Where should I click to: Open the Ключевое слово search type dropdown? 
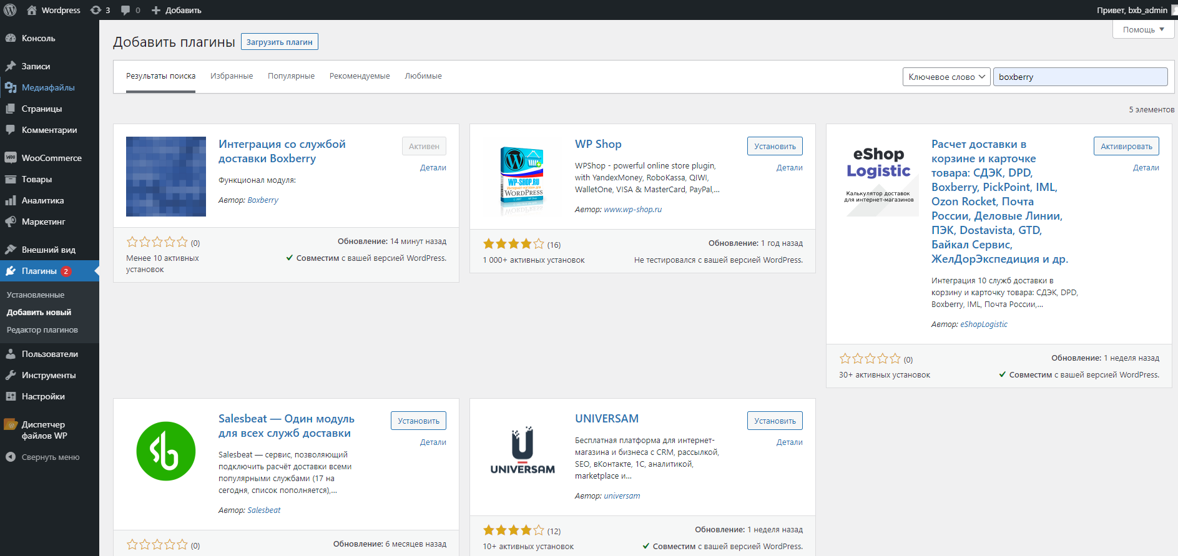tap(946, 77)
